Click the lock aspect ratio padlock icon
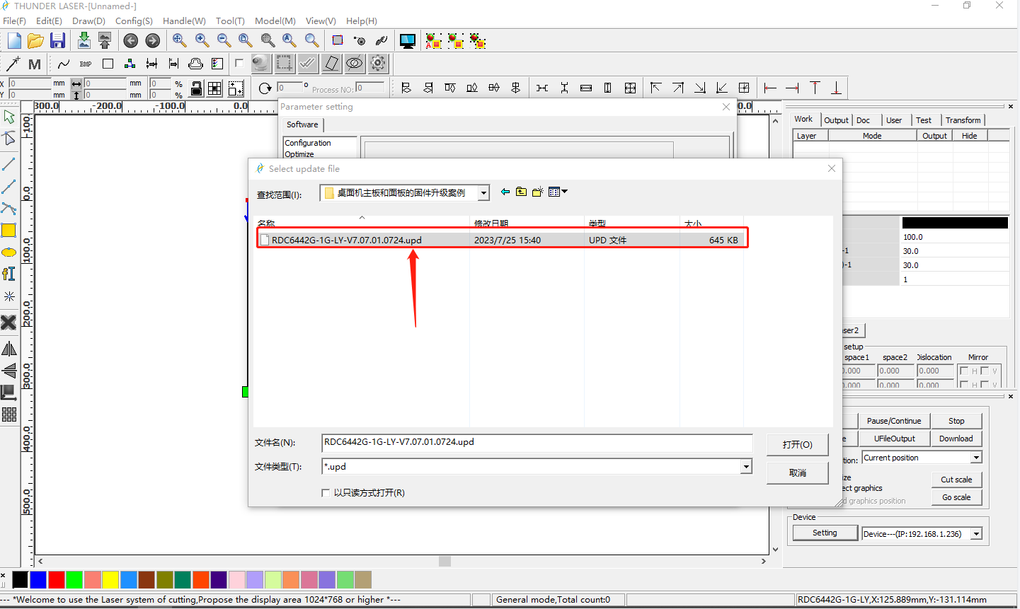 196,88
